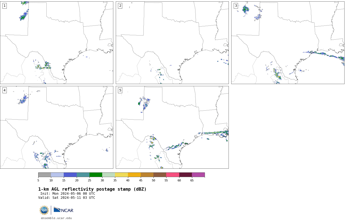Click the gray 5-10 dBZ color swatch
347x221 pixels.
pos(44,175)
